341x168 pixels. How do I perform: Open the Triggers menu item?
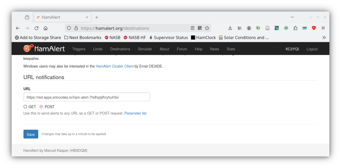tap(79, 49)
